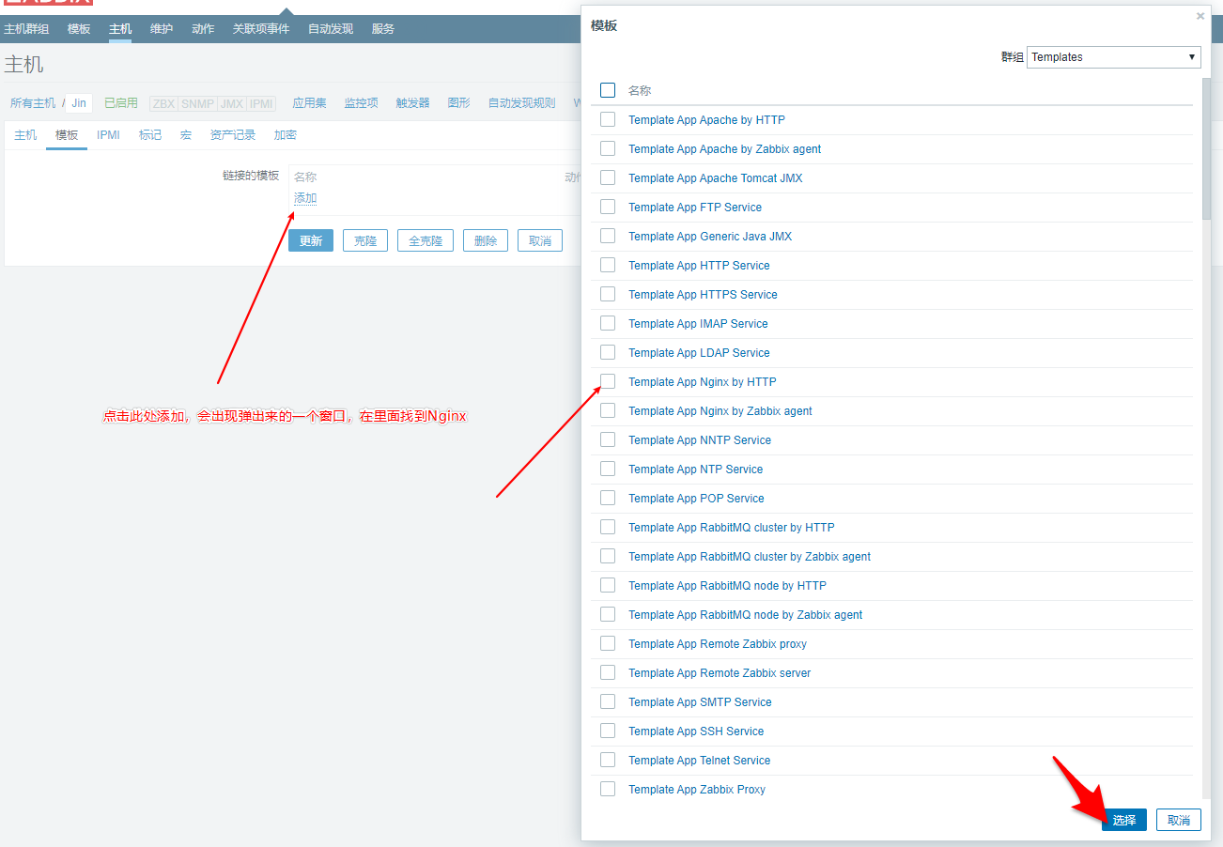Viewport: 1223px width, 847px height.
Task: Check the Template App NTP Service box
Action: [608, 469]
